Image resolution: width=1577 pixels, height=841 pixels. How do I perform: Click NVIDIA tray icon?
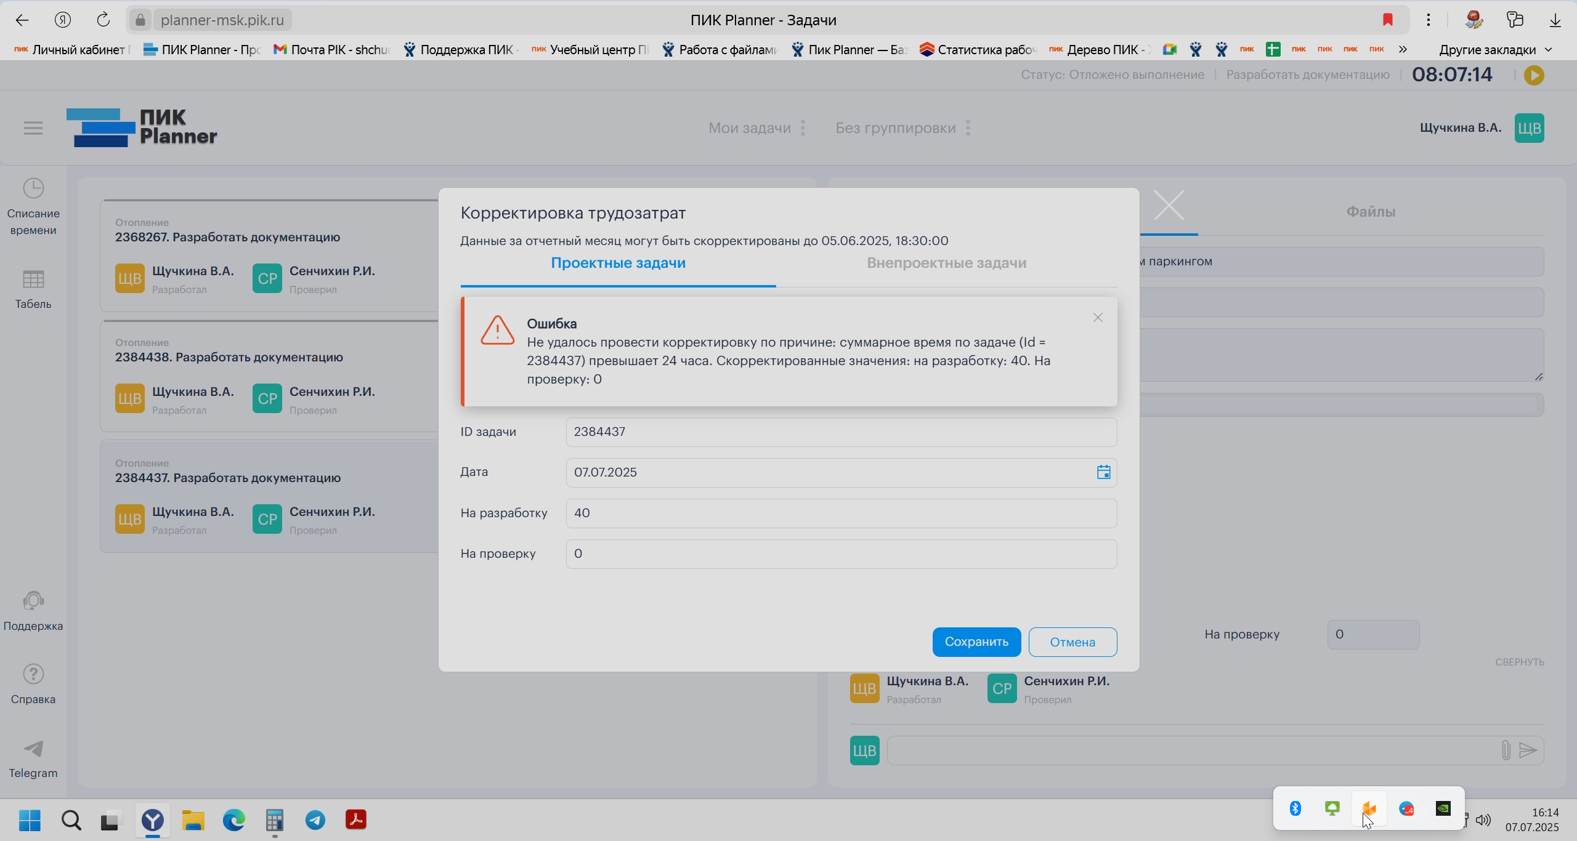1443,808
